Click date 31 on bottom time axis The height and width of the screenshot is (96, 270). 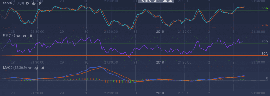(136, 93)
